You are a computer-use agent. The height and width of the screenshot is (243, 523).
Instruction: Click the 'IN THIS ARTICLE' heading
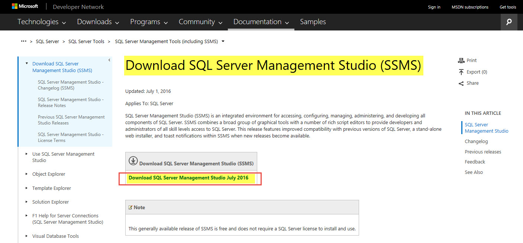point(483,113)
